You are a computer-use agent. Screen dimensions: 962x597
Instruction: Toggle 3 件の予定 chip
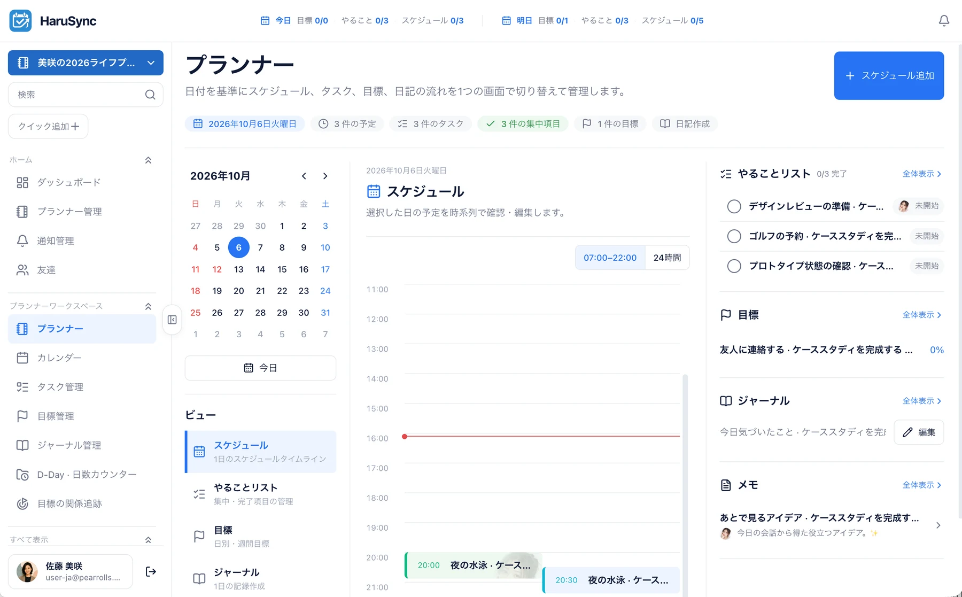[347, 124]
